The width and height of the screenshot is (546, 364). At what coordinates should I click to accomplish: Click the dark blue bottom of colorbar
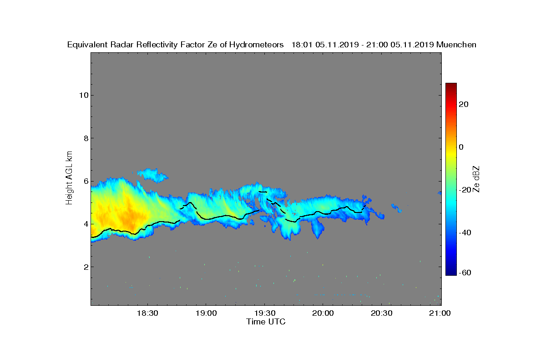[451, 272]
